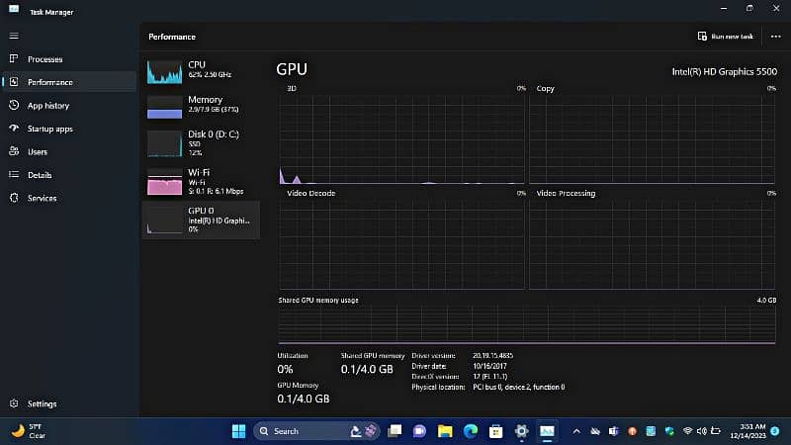Collapse the hamburger navigation menu
The width and height of the screenshot is (791, 445).
(14, 36)
